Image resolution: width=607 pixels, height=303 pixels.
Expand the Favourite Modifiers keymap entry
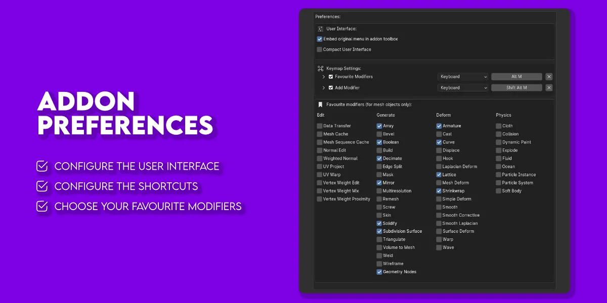tap(324, 77)
